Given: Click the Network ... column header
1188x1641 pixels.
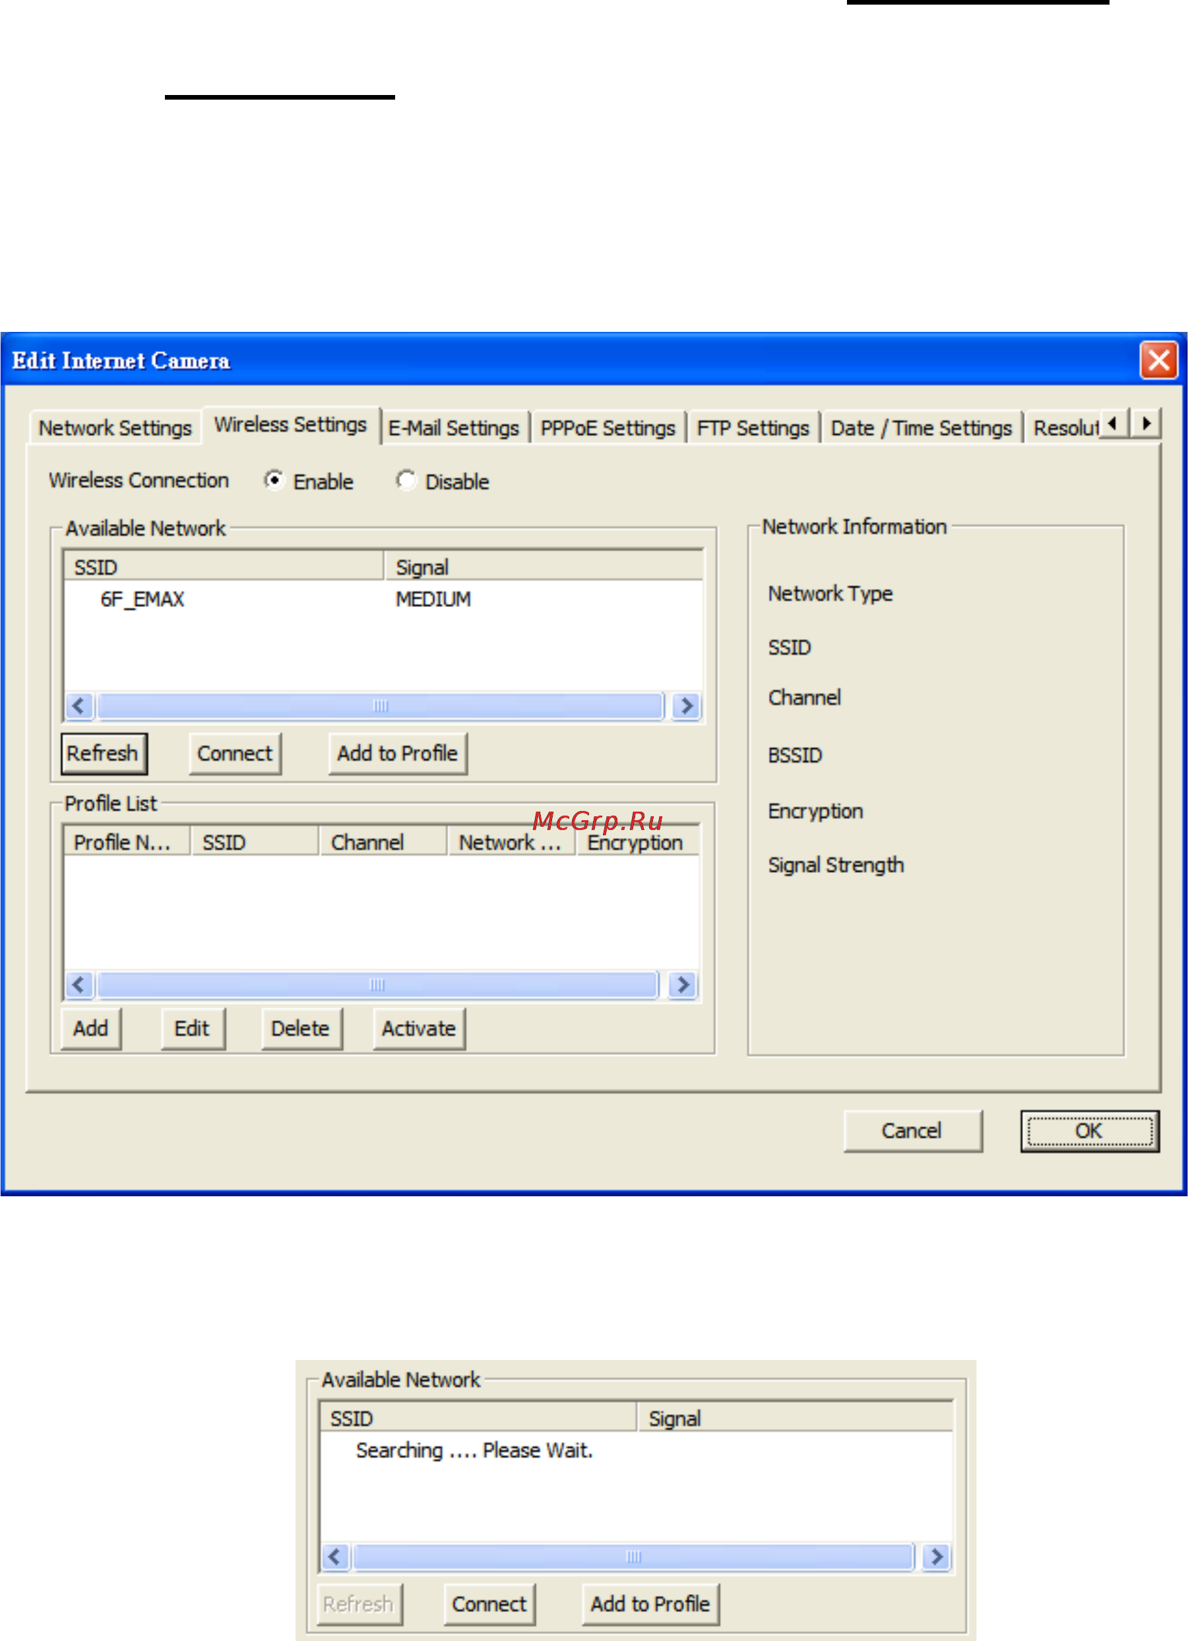Looking at the screenshot, I should tap(511, 842).
